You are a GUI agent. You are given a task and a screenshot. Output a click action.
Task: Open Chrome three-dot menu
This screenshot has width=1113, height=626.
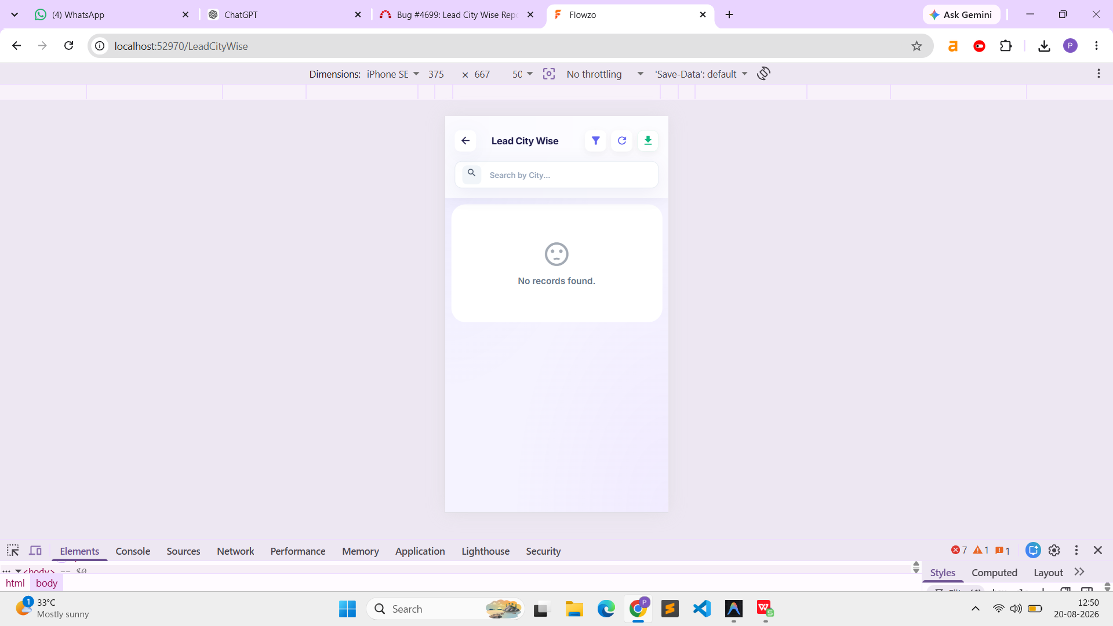[1096, 46]
